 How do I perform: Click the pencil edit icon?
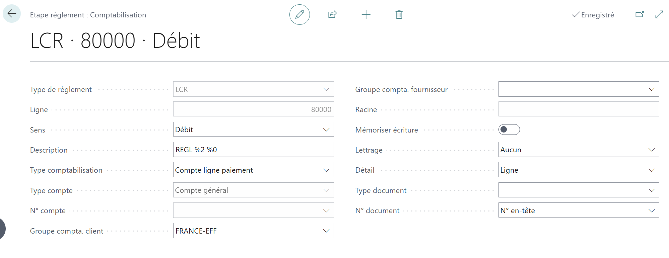[299, 14]
